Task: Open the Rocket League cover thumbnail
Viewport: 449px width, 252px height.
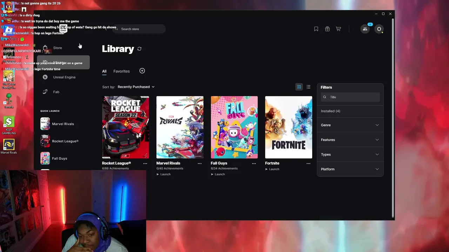Action: (126, 127)
